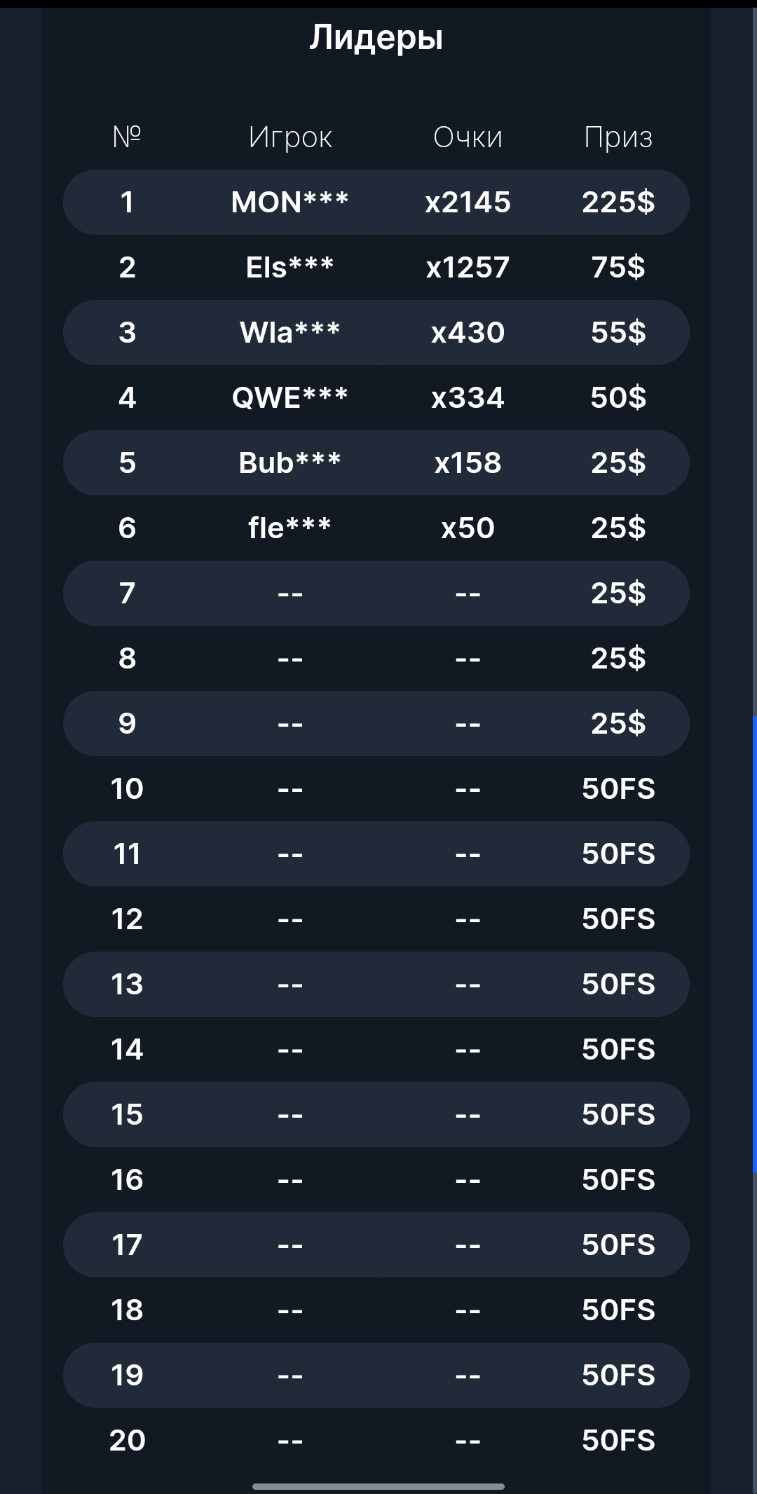Tap the rank 15 number

point(127,1114)
